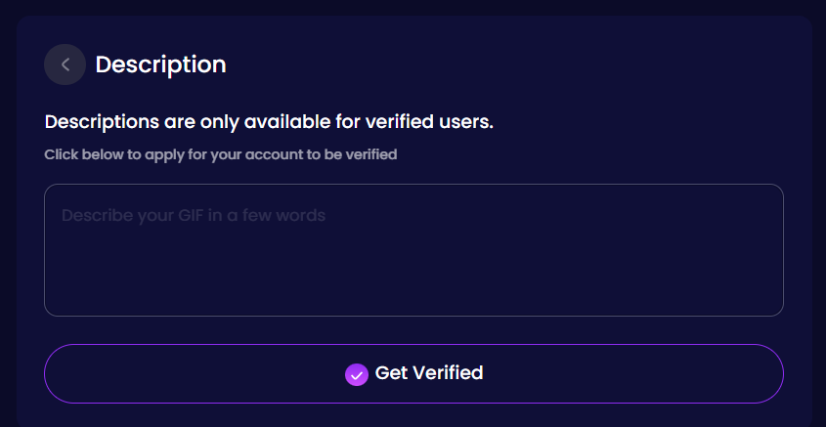Click the "Click below to apply" hint text
Screen dimensions: 826x427
click(x=220, y=154)
